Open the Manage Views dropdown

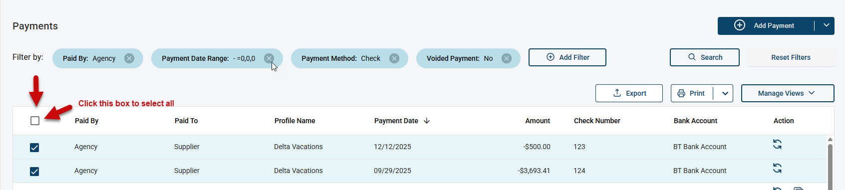[x=788, y=93]
